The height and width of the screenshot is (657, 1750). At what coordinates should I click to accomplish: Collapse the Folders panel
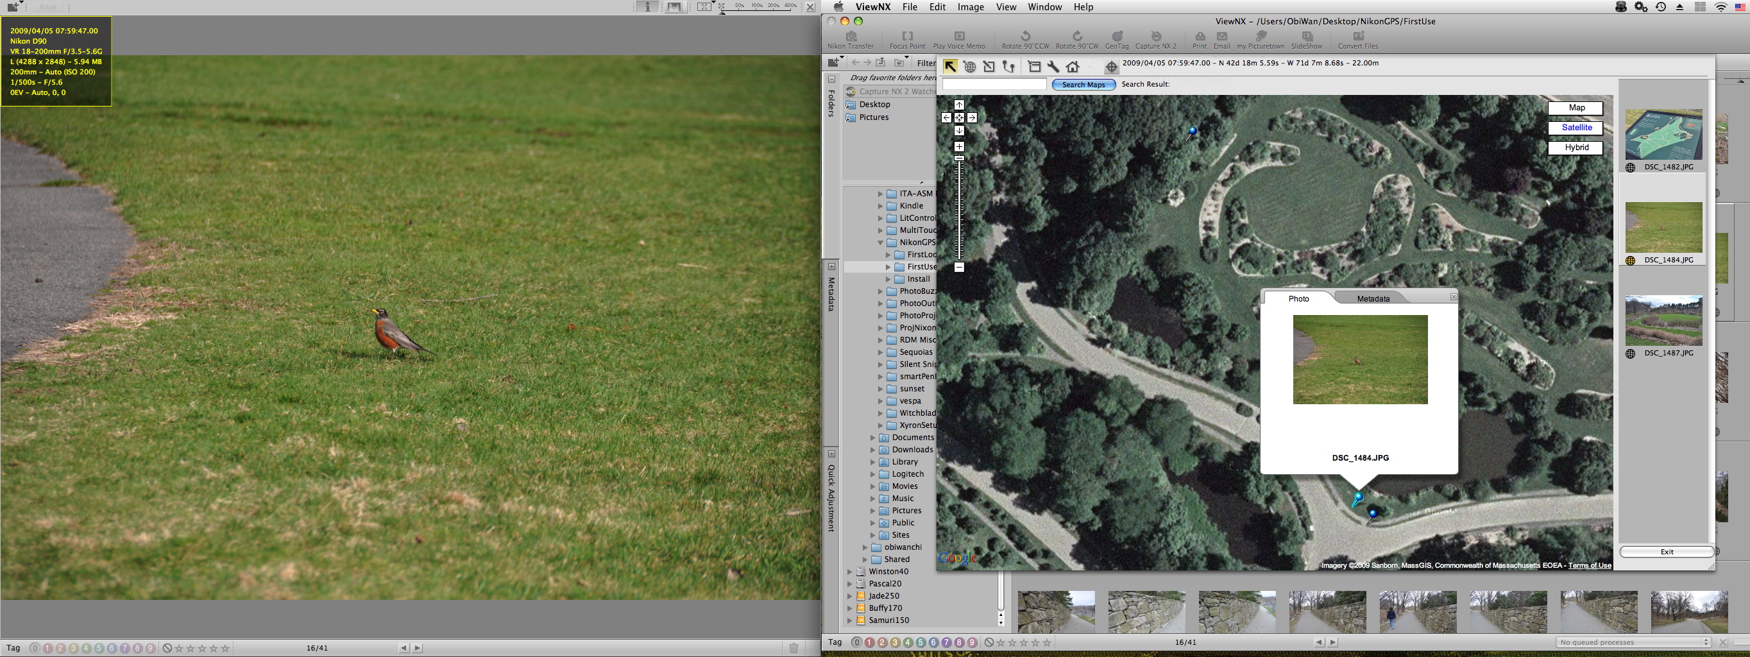(x=831, y=80)
